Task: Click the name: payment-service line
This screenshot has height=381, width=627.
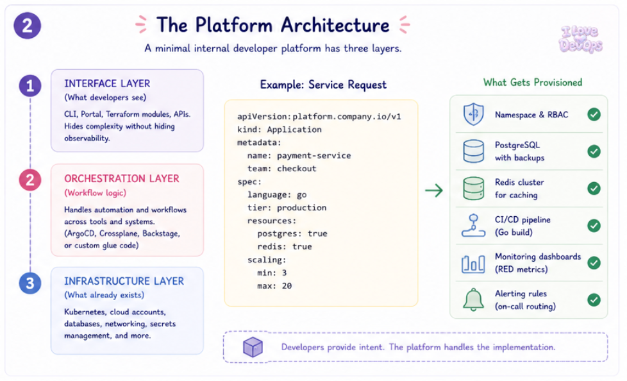Action: [299, 156]
